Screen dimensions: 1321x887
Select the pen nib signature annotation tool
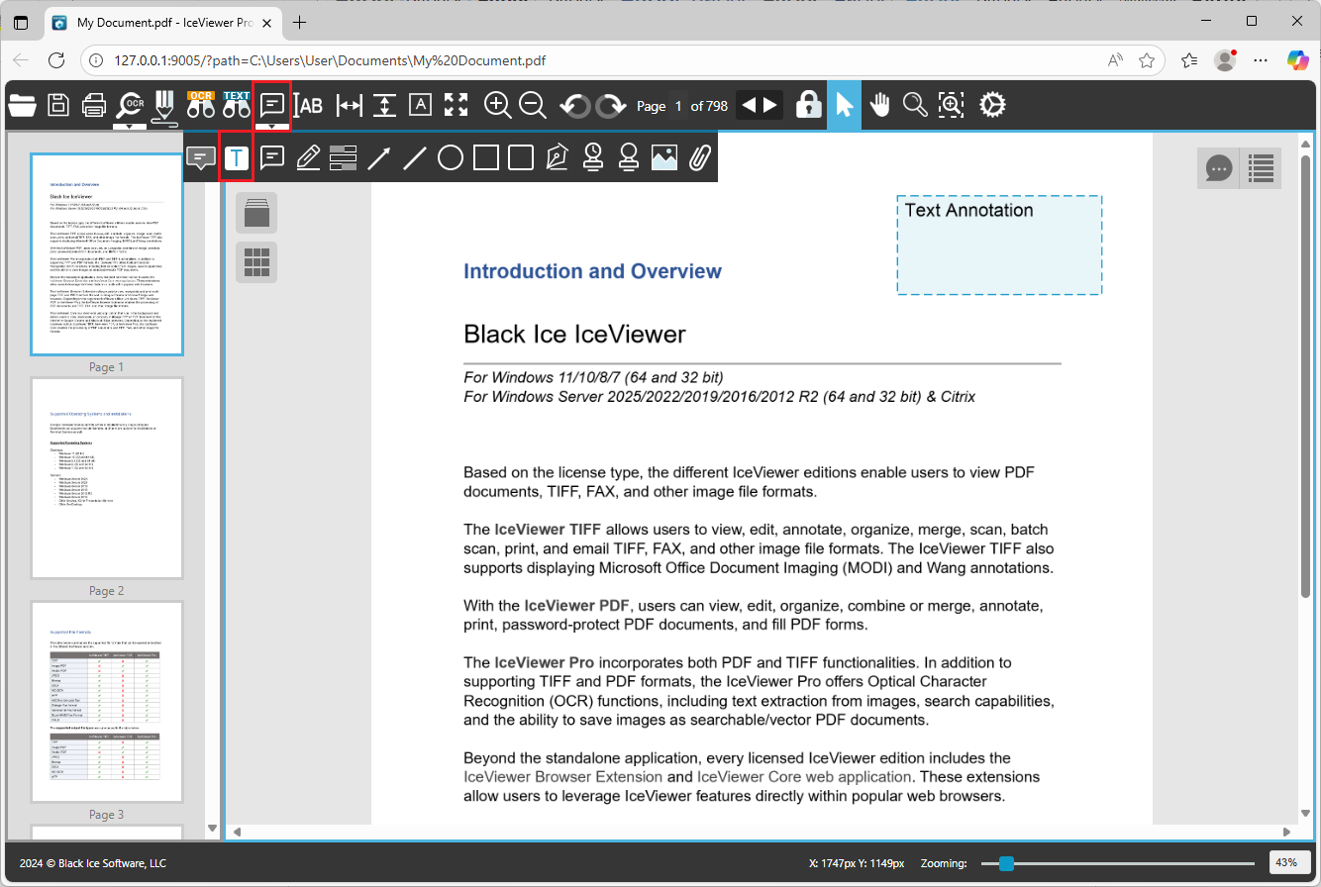pos(558,157)
